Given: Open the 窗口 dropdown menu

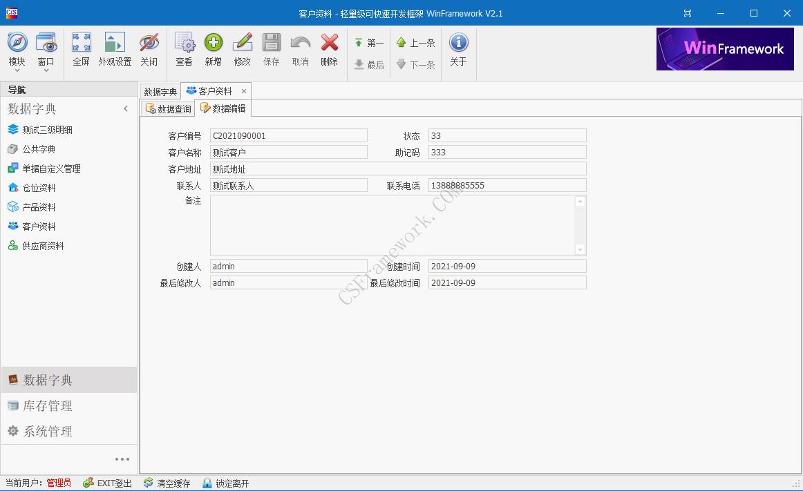Looking at the screenshot, I should point(46,48).
